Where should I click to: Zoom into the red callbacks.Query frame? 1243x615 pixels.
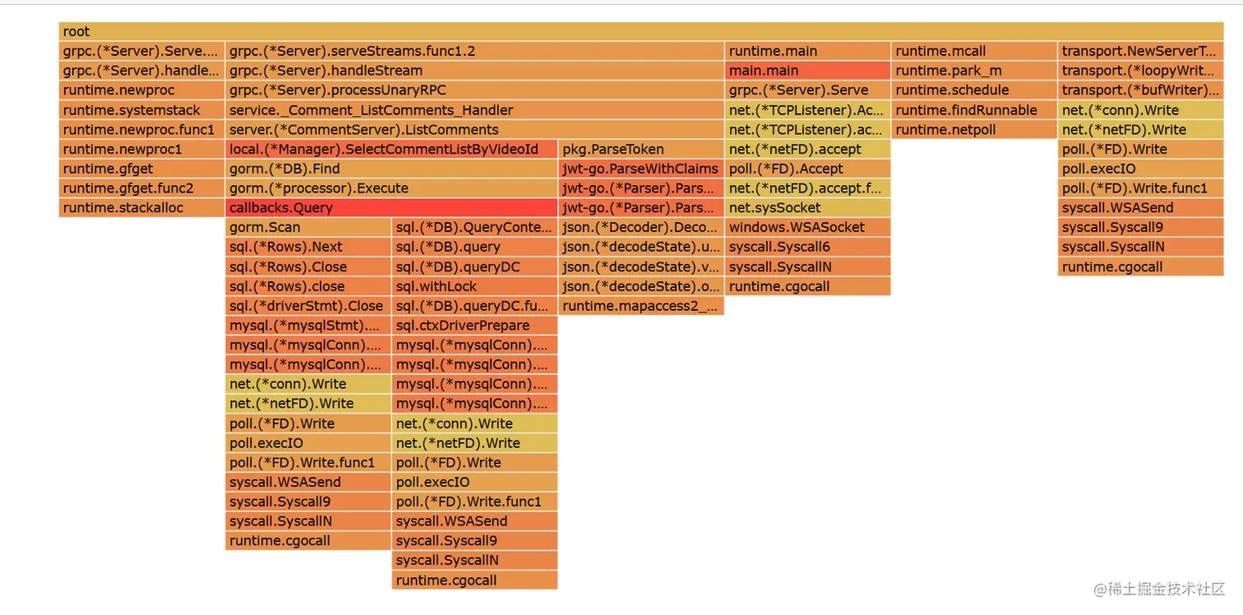point(391,208)
